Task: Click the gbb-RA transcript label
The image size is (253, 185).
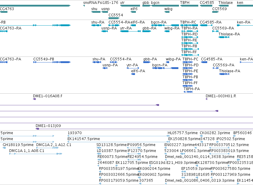Action: click(150, 28)
